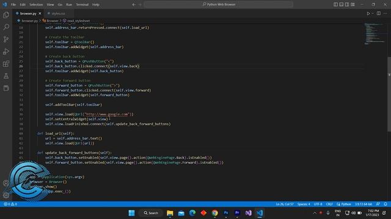Open Visual Studio purple icon in taskbar
The height and width of the screenshot is (219, 391).
tap(249, 213)
